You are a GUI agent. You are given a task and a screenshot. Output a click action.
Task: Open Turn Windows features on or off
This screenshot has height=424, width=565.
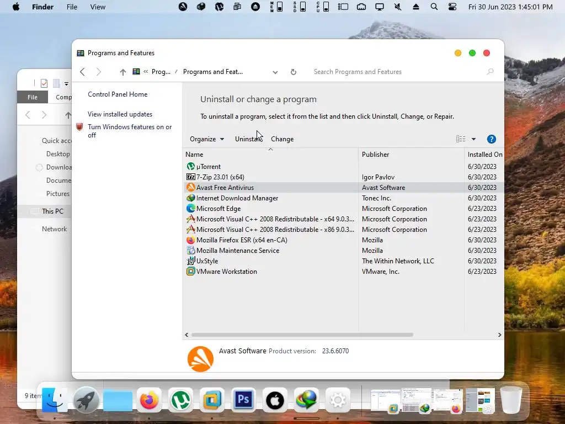coord(130,131)
